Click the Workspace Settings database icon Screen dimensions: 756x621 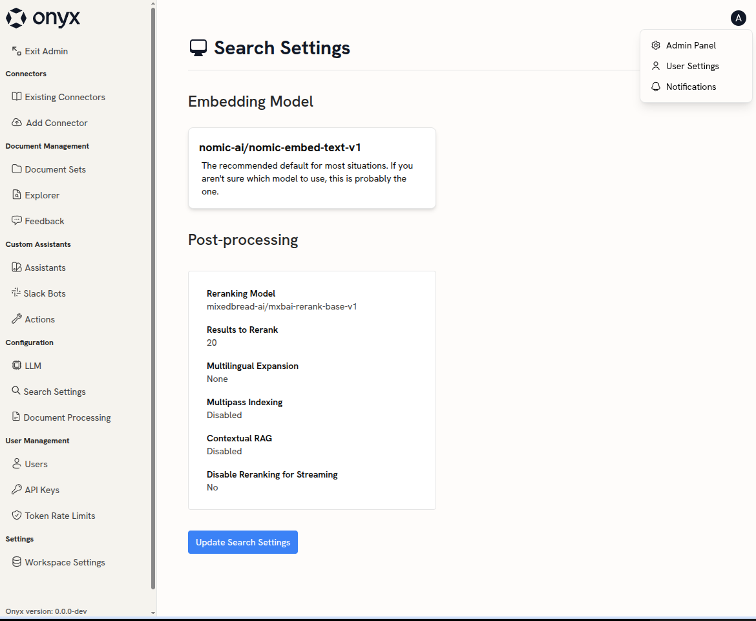click(x=16, y=562)
